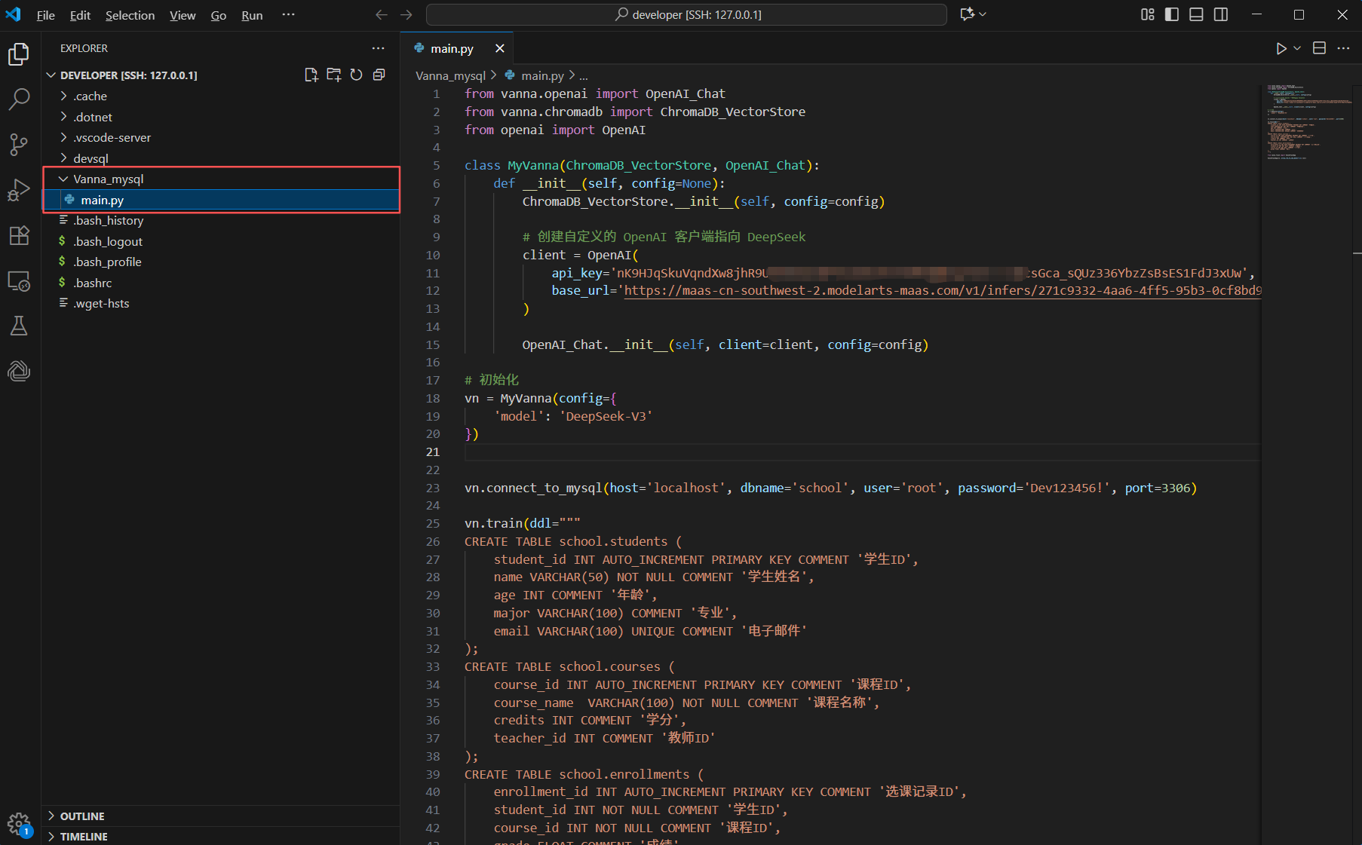Click the New File icon in Explorer
The height and width of the screenshot is (845, 1362).
(311, 75)
